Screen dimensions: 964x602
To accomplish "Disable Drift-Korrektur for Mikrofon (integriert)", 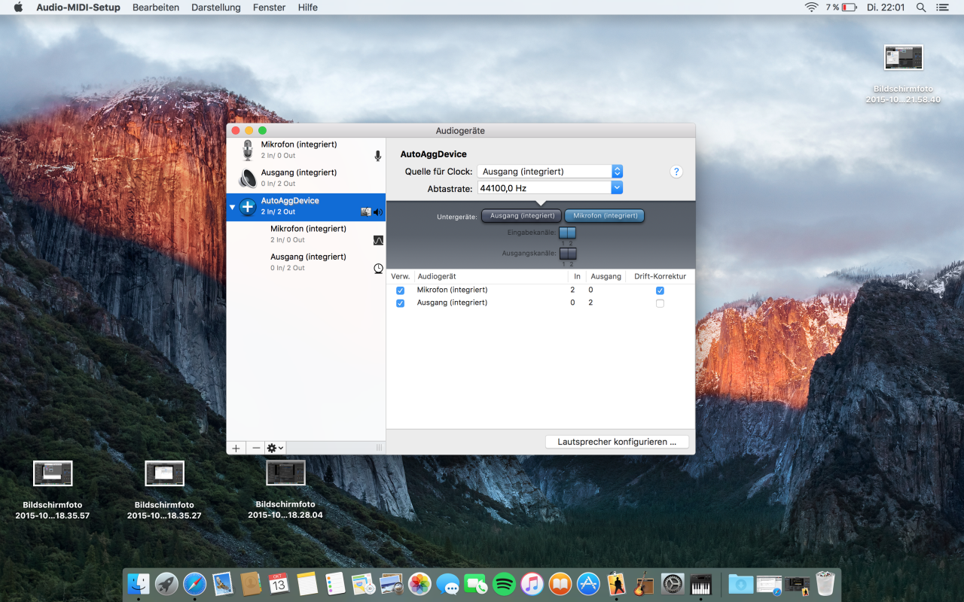I will point(660,290).
